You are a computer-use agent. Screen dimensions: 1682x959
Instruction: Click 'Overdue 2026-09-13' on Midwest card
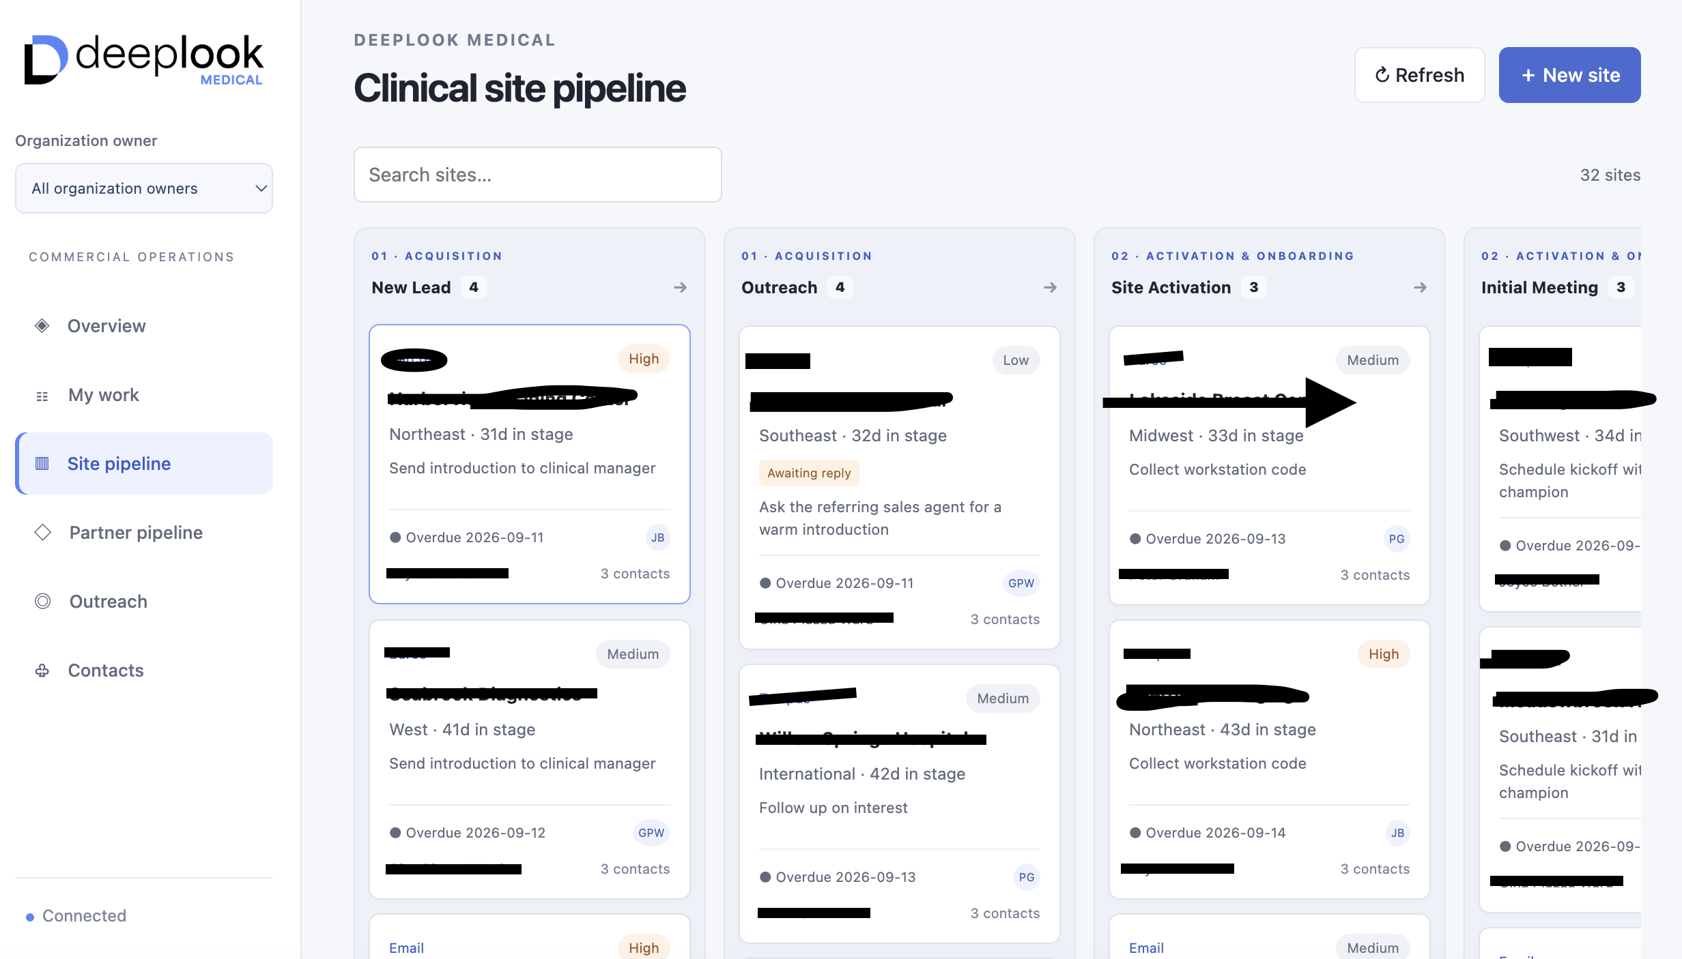[x=1208, y=539]
